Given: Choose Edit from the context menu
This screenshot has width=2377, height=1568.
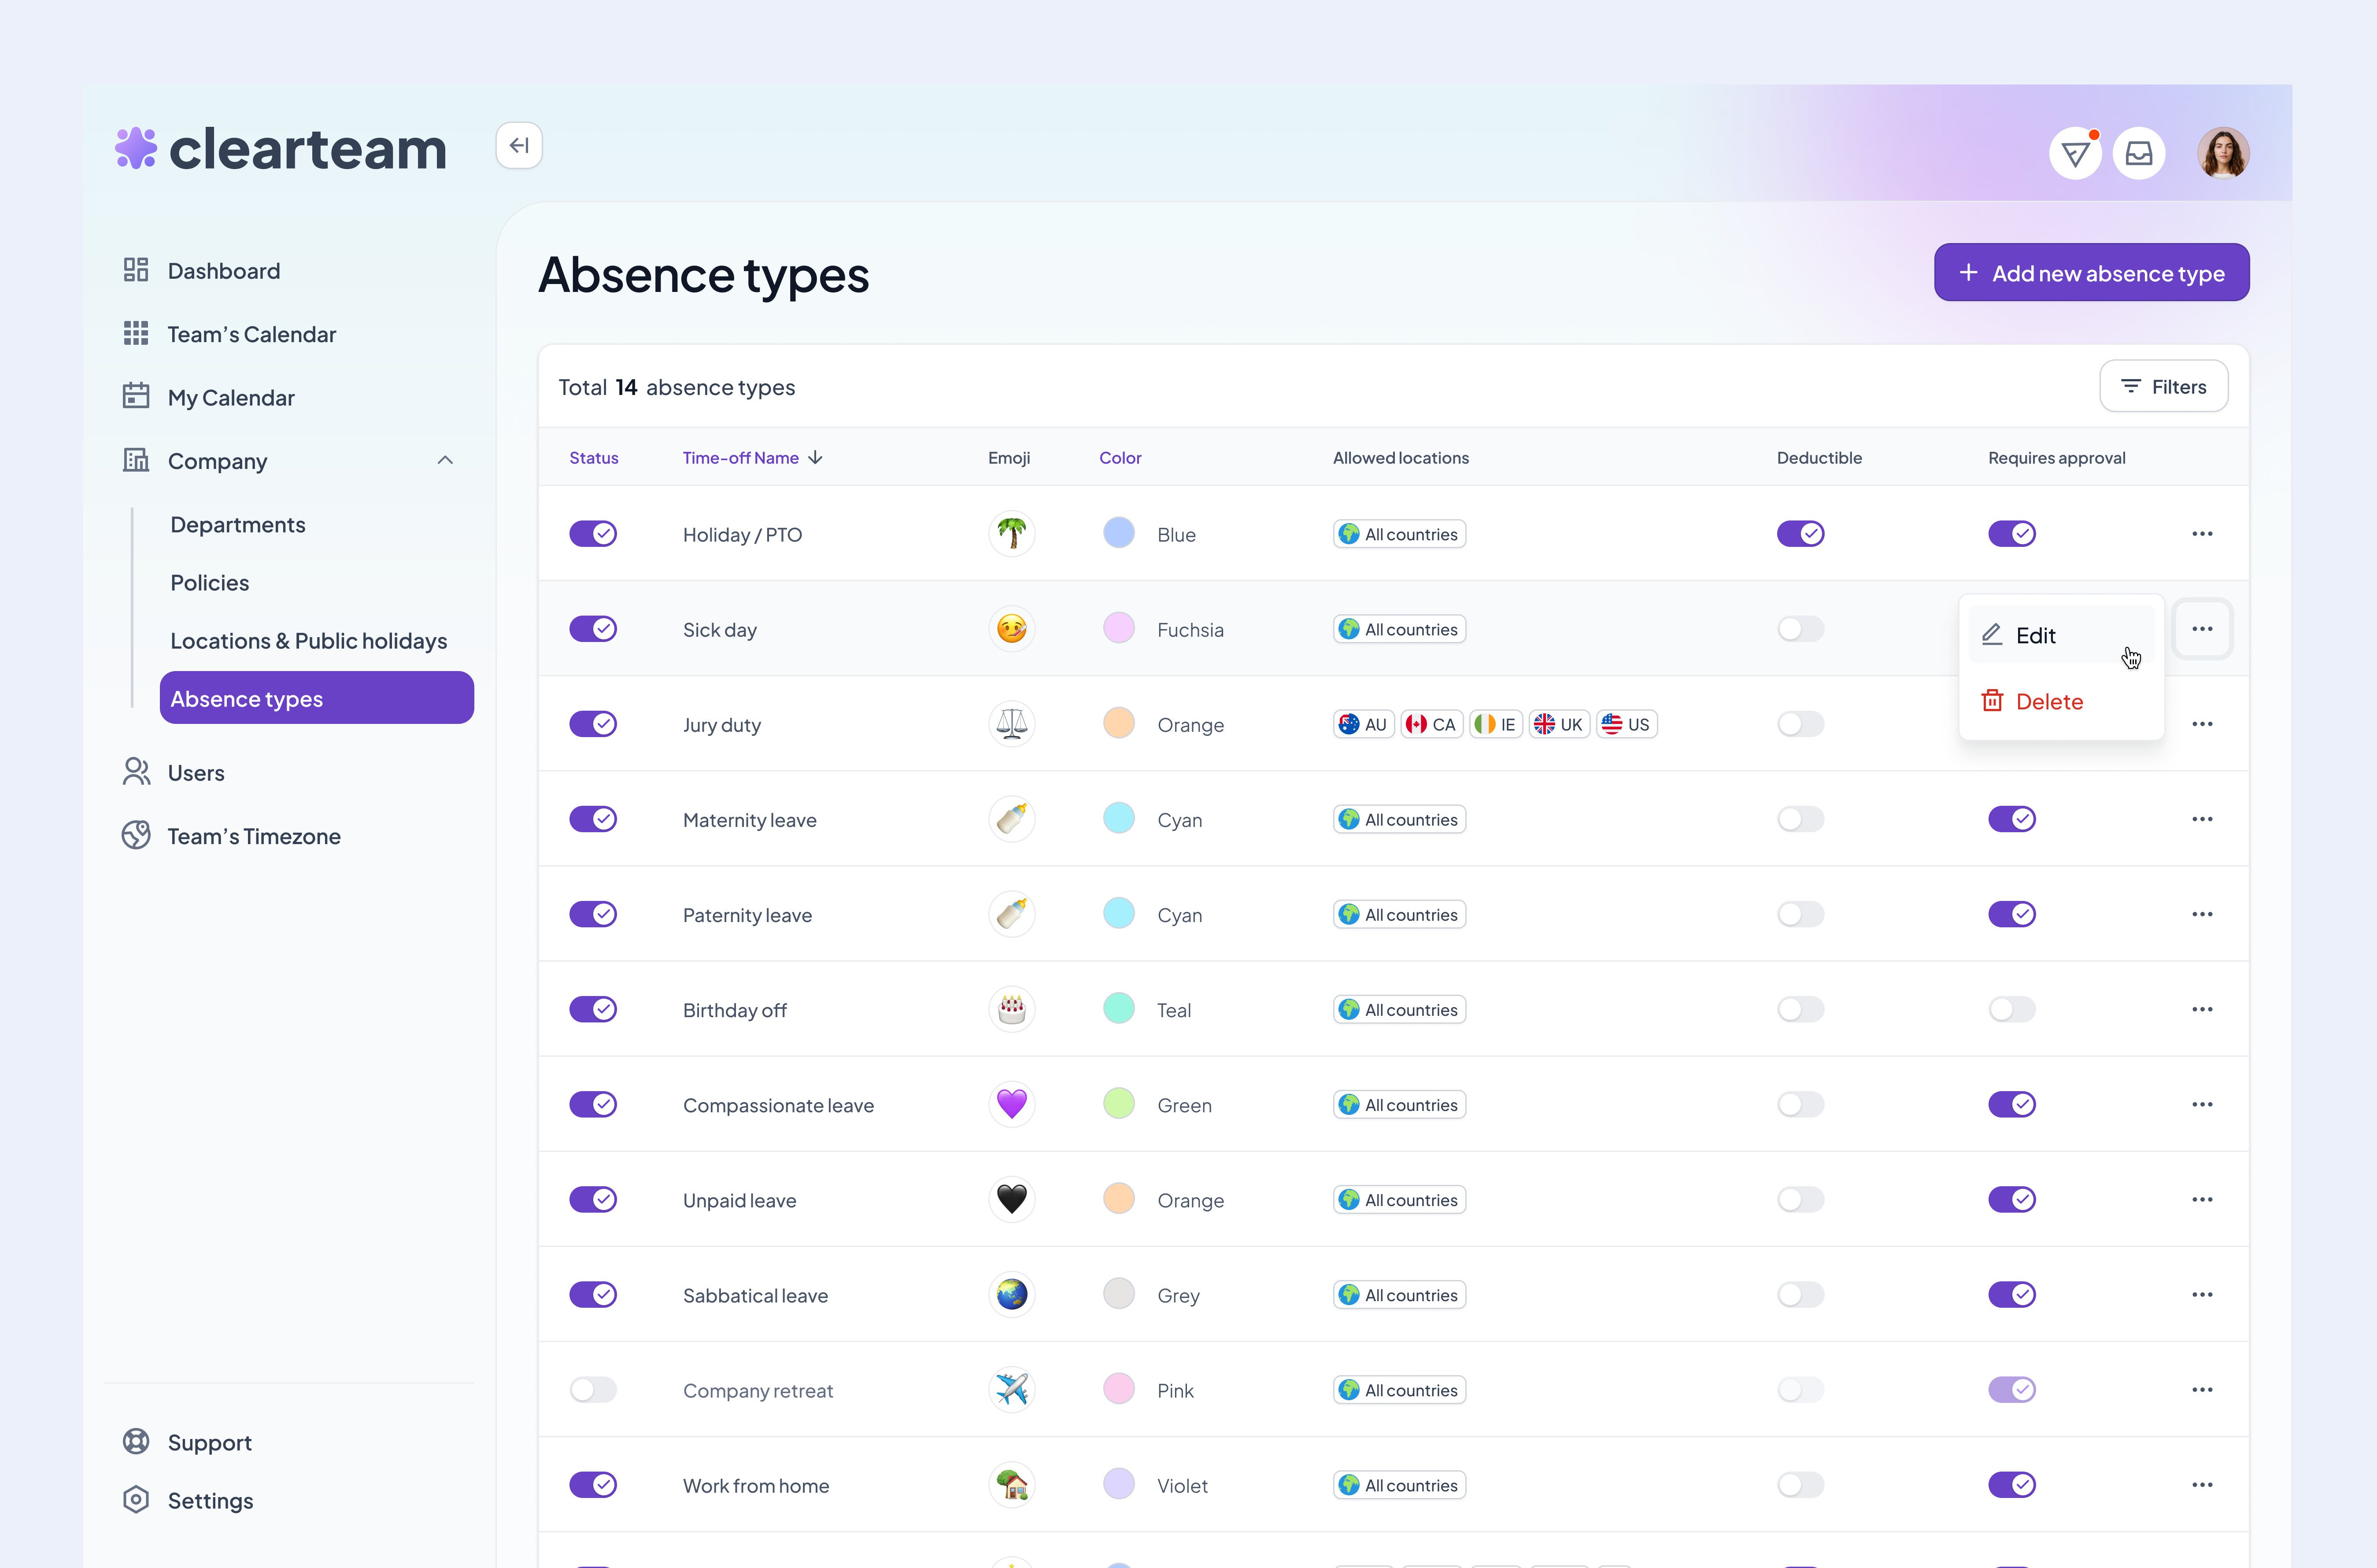Looking at the screenshot, I should 2061,634.
